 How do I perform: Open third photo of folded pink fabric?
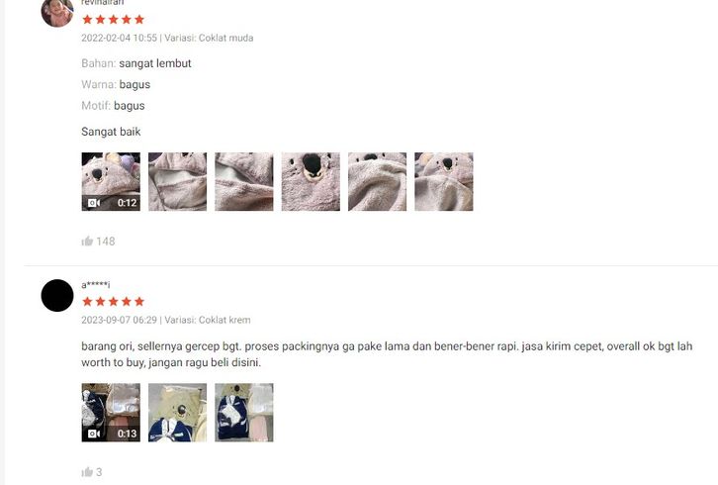[x=244, y=181]
